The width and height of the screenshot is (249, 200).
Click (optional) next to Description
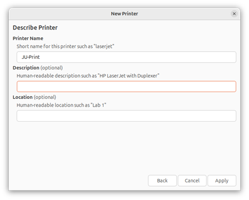tap(52, 68)
